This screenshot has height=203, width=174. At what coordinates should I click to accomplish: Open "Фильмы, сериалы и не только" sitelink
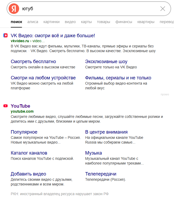118,78
